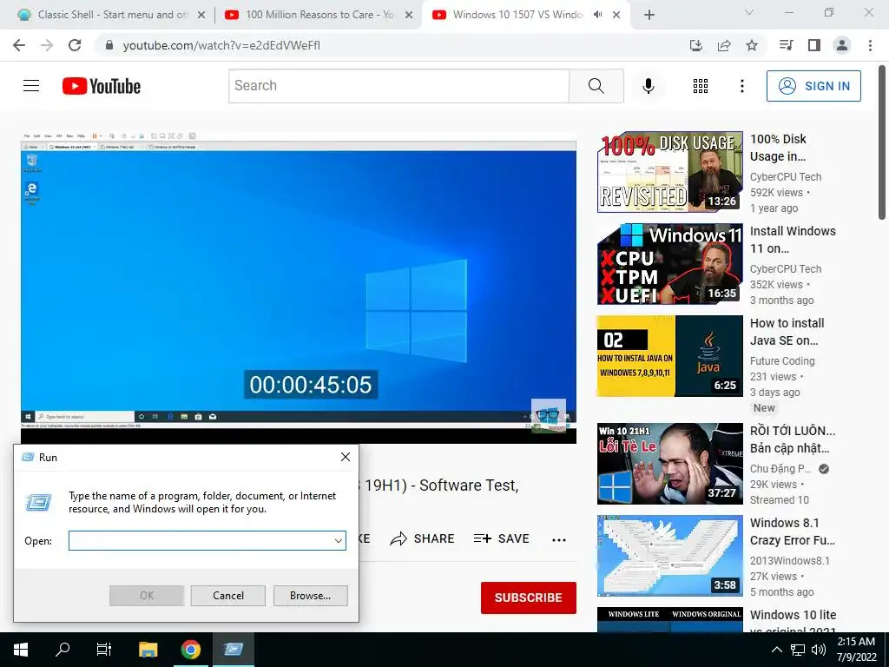
Task: Open the YouTube apps grid
Action: (701, 86)
